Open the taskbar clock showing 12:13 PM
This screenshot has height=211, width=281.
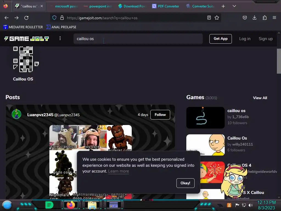click(266, 205)
